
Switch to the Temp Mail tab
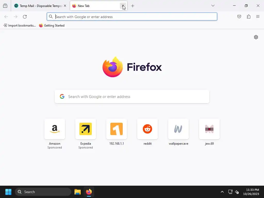[x=40, y=6]
